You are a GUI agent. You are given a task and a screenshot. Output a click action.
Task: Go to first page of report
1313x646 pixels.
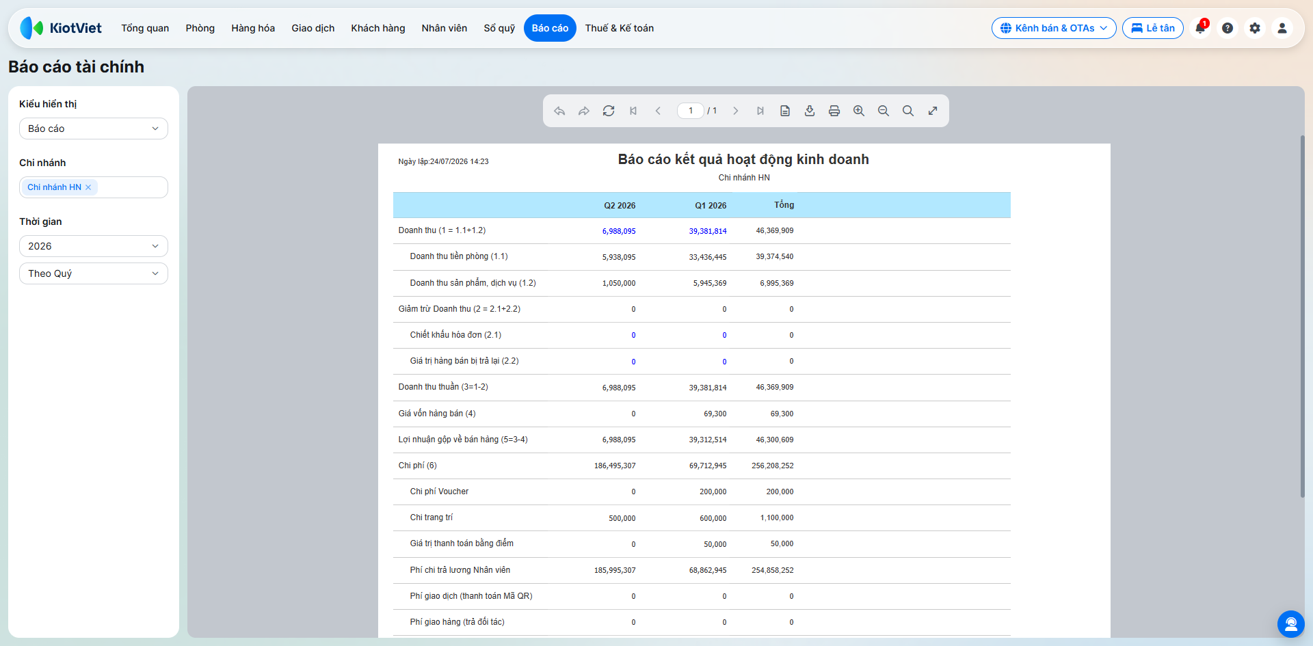pos(633,111)
